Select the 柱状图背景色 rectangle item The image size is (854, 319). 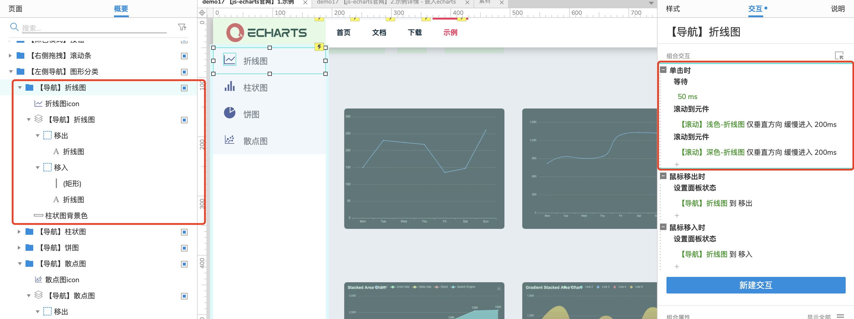tap(61, 216)
